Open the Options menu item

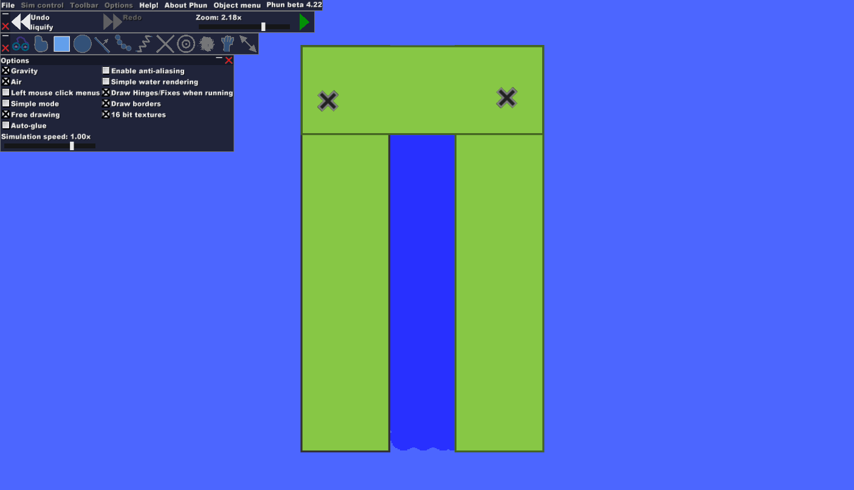point(119,5)
